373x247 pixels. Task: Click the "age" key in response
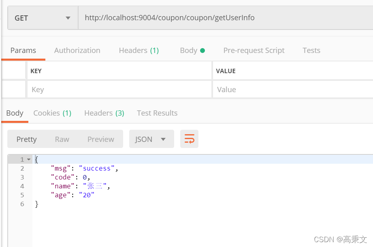(x=61, y=195)
